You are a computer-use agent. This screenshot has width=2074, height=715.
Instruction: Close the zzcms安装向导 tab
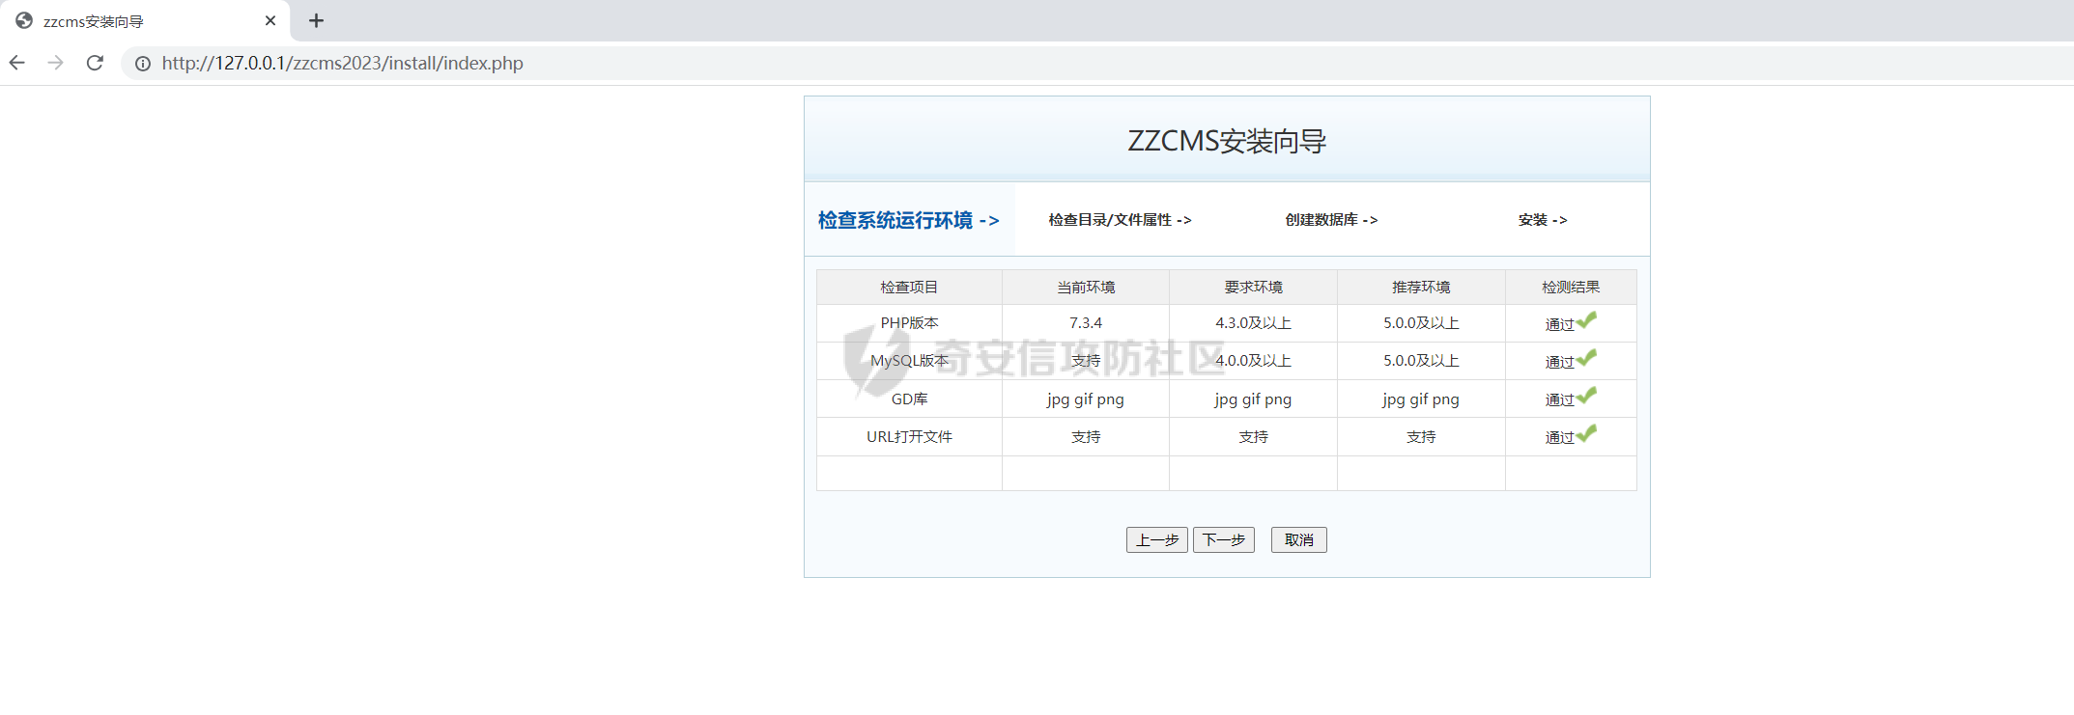[x=270, y=20]
